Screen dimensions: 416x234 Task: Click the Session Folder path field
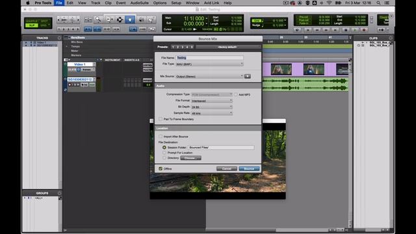tap(221, 148)
